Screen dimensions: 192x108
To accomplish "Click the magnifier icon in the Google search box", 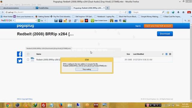I will (163, 12).
